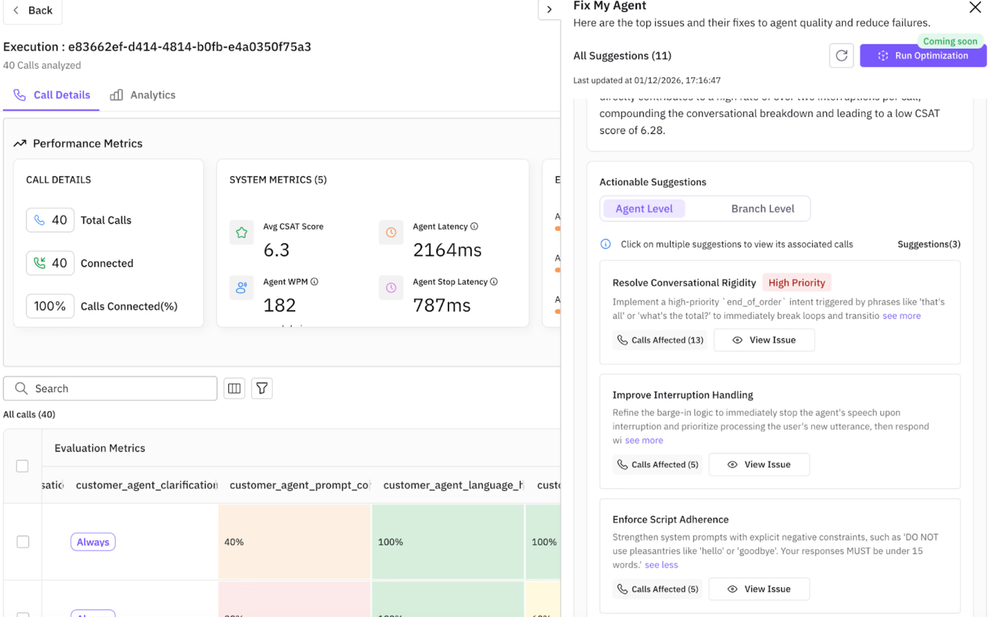The image size is (998, 617).
Task: Click the info icon beside Agent Stop Latency
Action: tap(494, 281)
